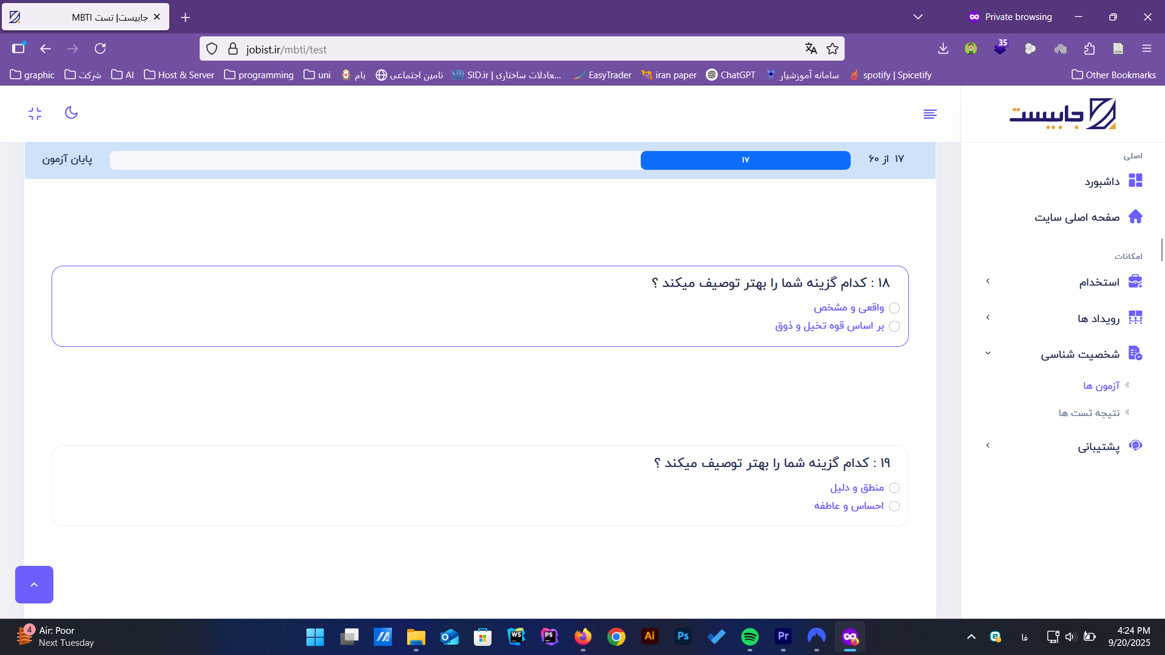Select واقعی و مشخص radio option
This screenshot has height=655, width=1165.
tap(894, 308)
